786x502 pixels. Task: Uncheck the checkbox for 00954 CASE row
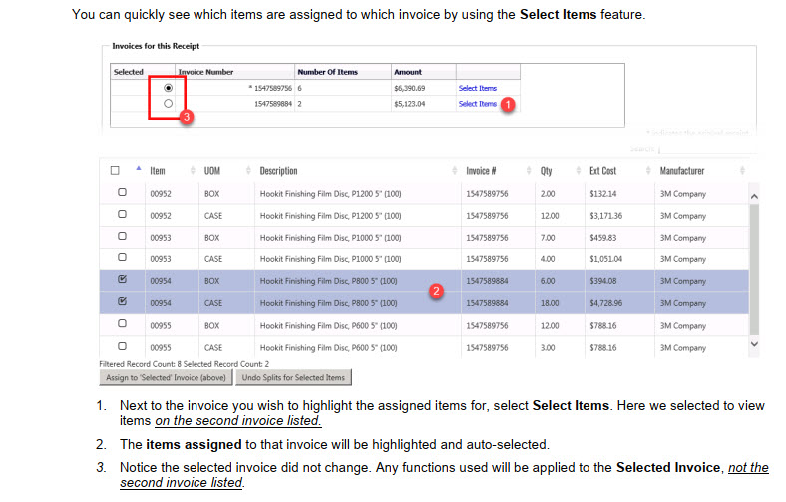pos(123,301)
